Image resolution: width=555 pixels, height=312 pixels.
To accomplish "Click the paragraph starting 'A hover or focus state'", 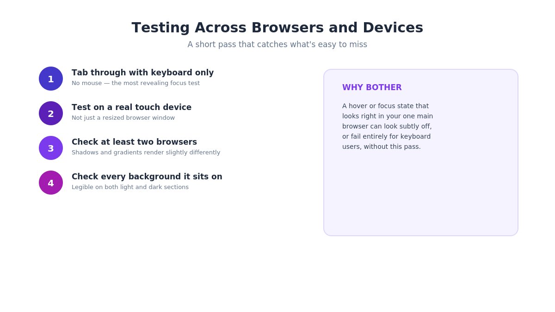I will (388, 126).
